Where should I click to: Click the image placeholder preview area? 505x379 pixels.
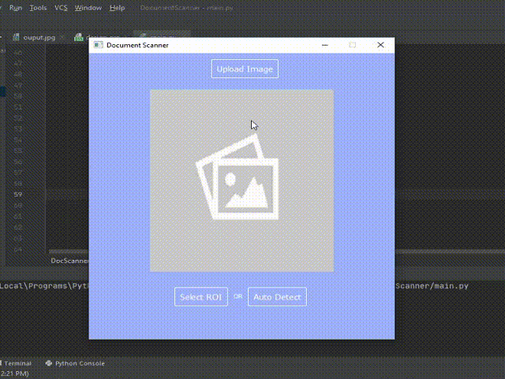(x=242, y=181)
